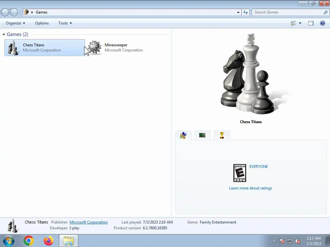The width and height of the screenshot is (330, 247).
Task: Click the product version 6.1.7600.16385
Action: (155, 228)
